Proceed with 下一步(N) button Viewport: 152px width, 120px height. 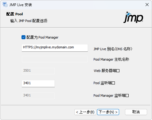click(108, 112)
